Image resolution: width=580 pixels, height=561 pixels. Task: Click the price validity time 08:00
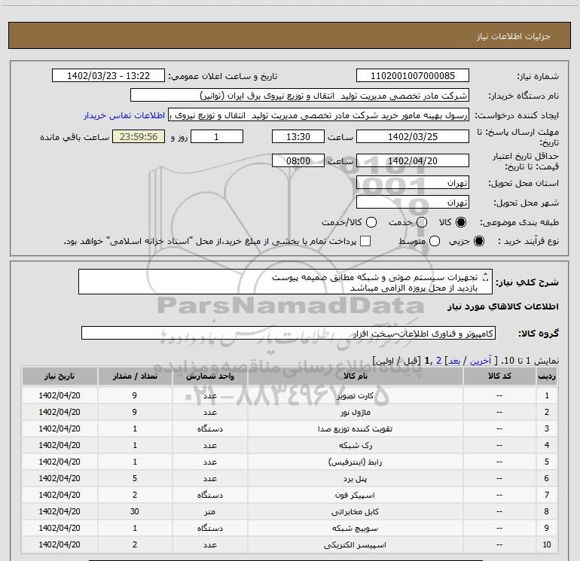(x=298, y=160)
